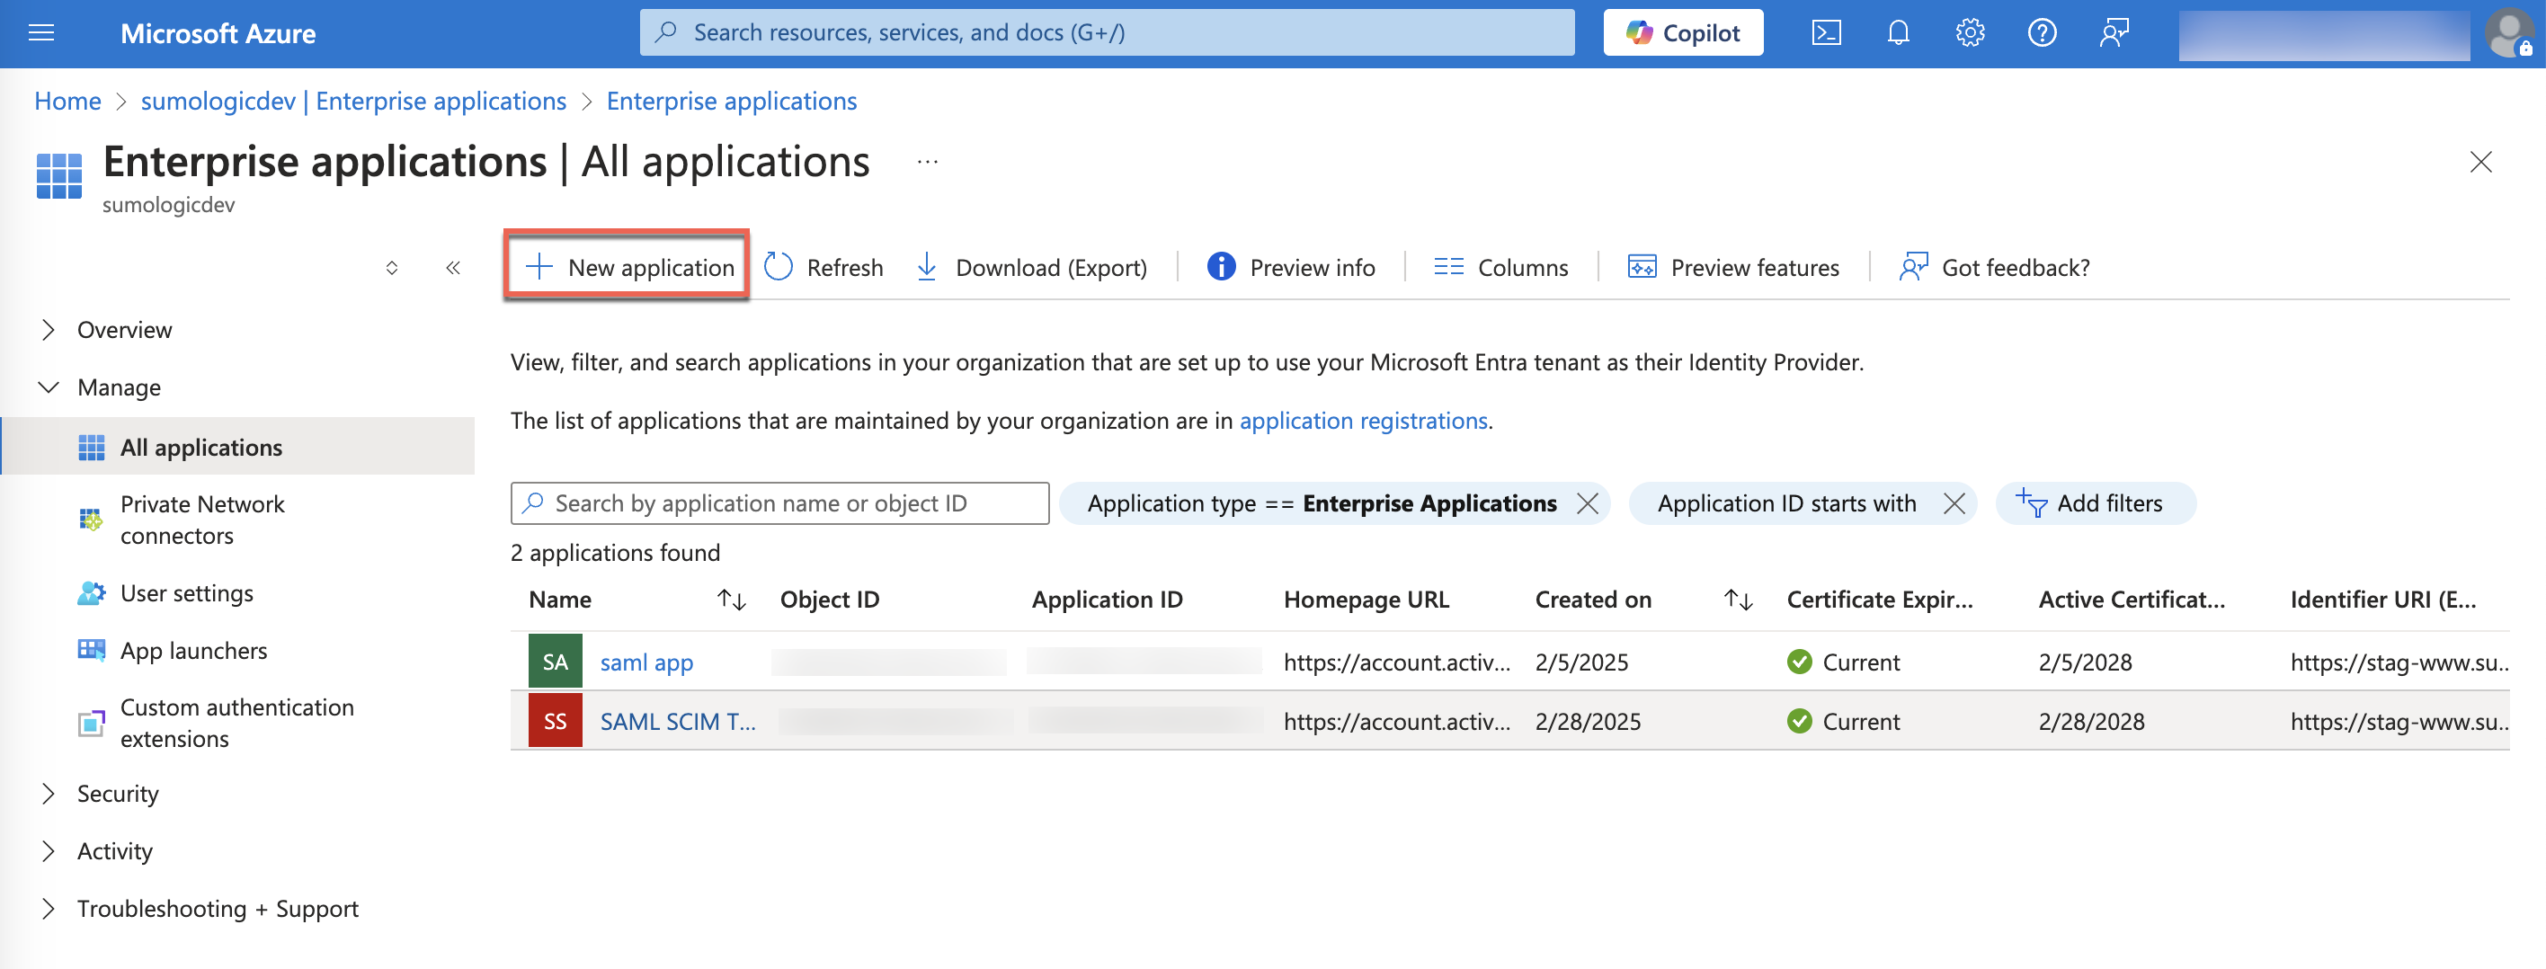Select User settings in the sidebar
Image resolution: width=2546 pixels, height=969 pixels.
pyautogui.click(x=187, y=592)
